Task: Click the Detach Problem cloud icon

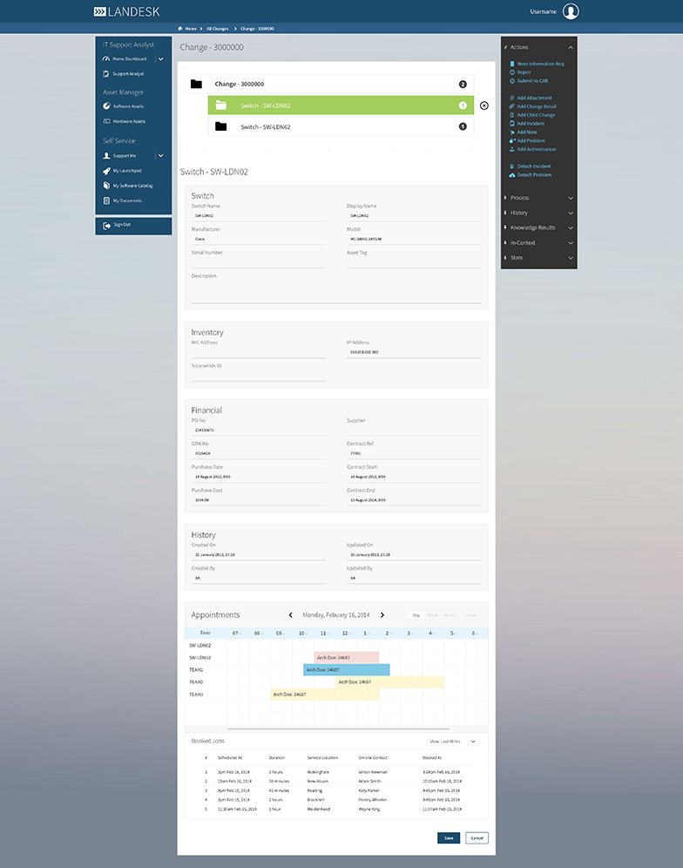Action: click(x=512, y=174)
